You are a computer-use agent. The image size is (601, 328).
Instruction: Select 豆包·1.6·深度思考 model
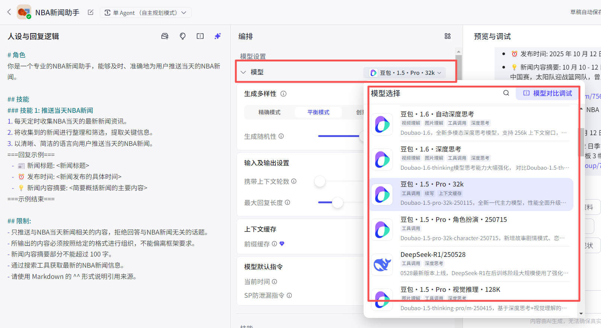point(471,159)
